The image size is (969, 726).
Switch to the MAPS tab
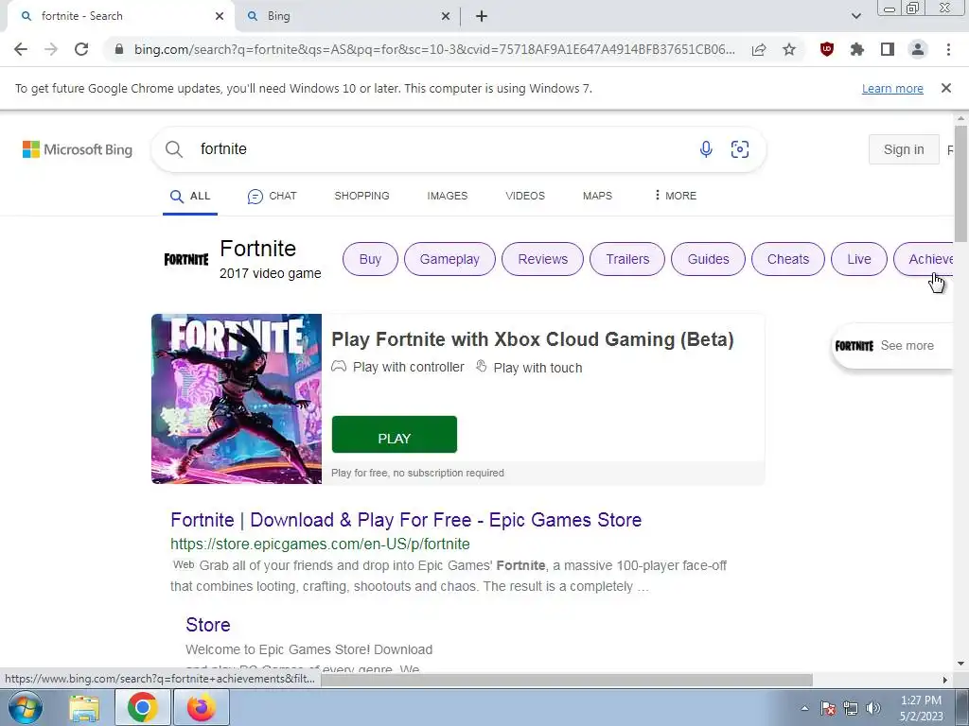tap(598, 196)
